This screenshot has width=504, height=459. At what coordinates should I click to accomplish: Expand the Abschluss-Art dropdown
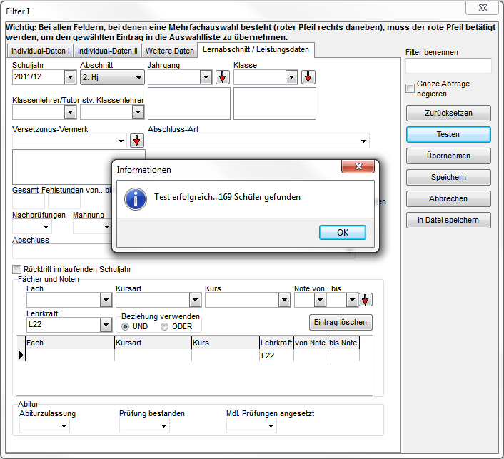[363, 141]
